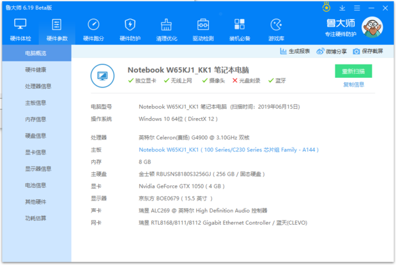Select 功耗估算 in the sidebar
Viewport: 396px width, 265px height.
pyautogui.click(x=36, y=218)
